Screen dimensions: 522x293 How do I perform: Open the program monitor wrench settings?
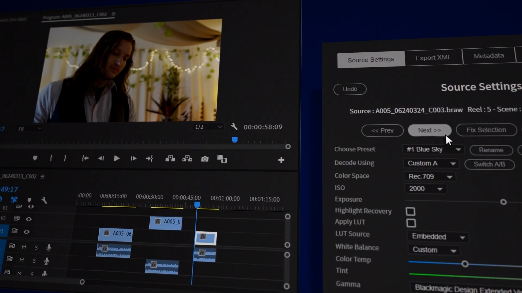coord(234,126)
